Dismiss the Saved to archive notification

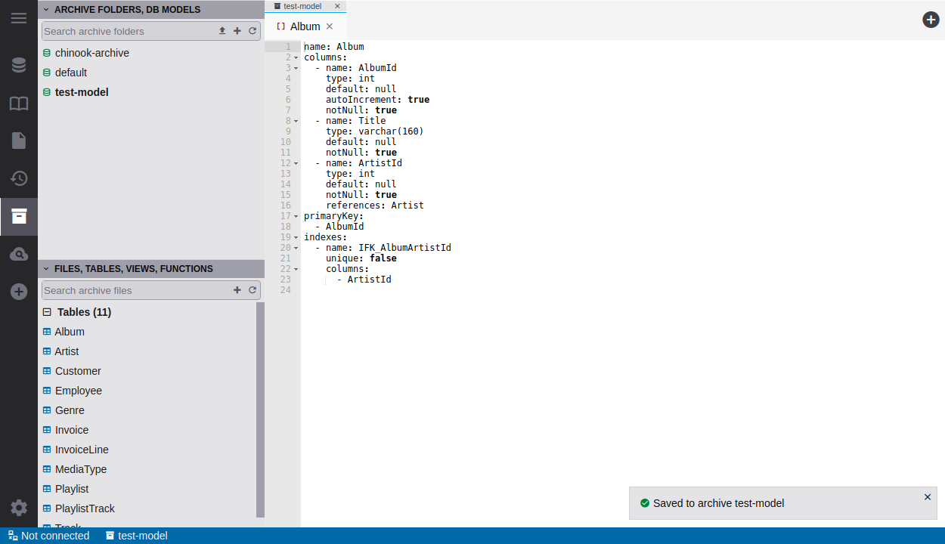coord(928,497)
